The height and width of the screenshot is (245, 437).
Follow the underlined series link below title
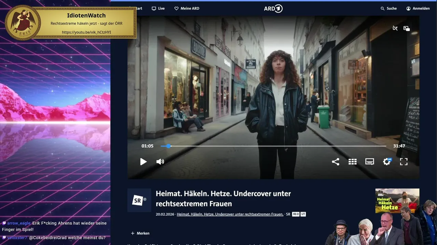pyautogui.click(x=230, y=214)
